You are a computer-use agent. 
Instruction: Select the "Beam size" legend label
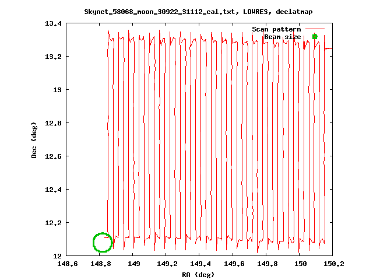click(283, 37)
